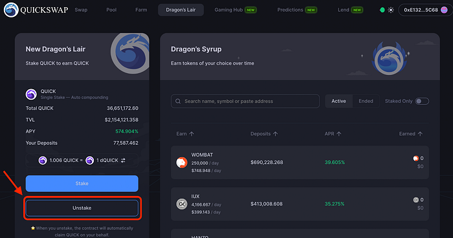Click the WOMBAT APR 39.605%

[335, 162]
